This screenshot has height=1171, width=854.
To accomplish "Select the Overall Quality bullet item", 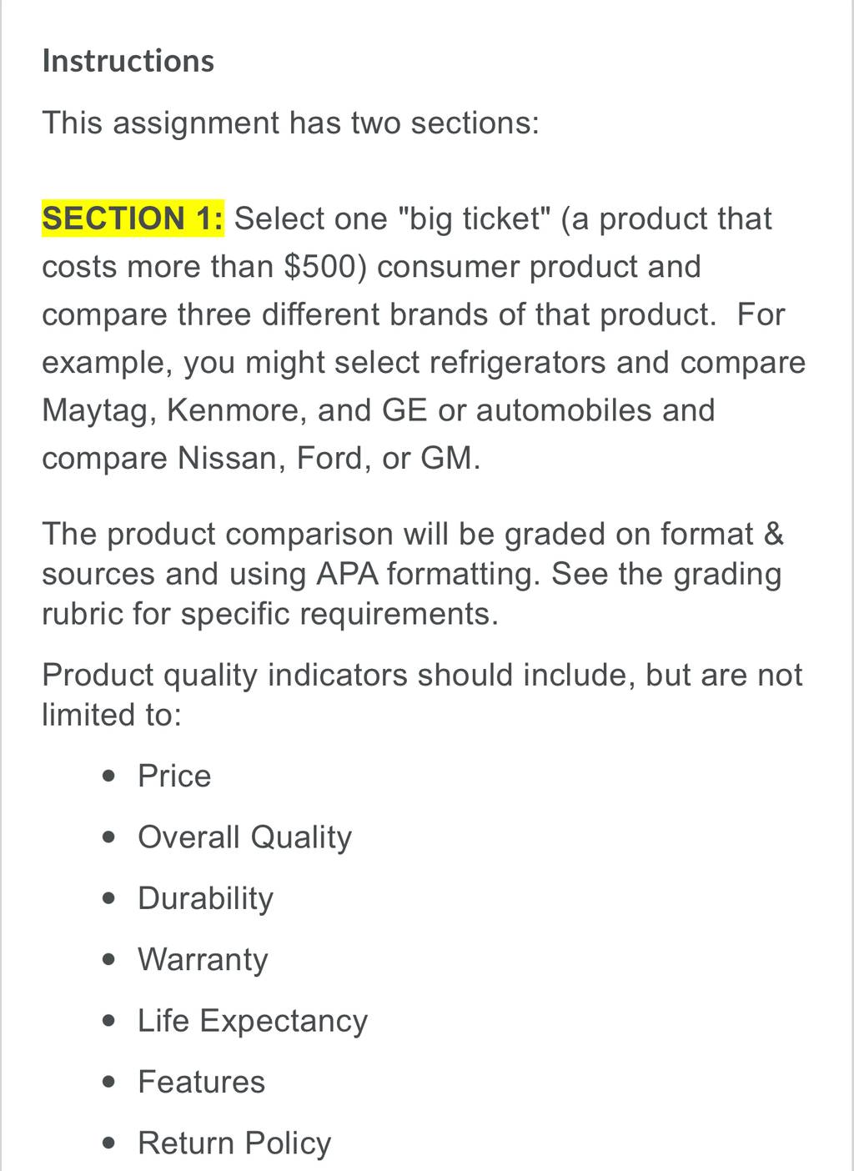I will [244, 837].
